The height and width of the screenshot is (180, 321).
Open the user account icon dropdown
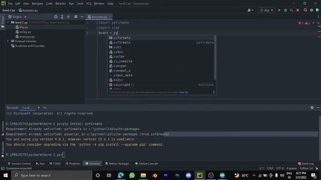click(x=250, y=10)
